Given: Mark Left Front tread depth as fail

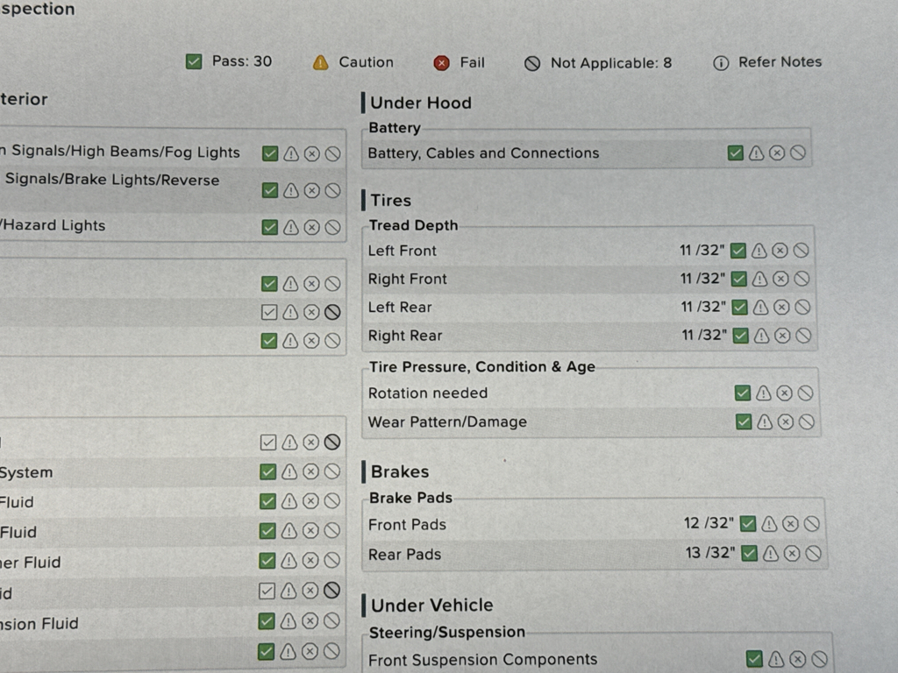Looking at the screenshot, I should coord(780,251).
